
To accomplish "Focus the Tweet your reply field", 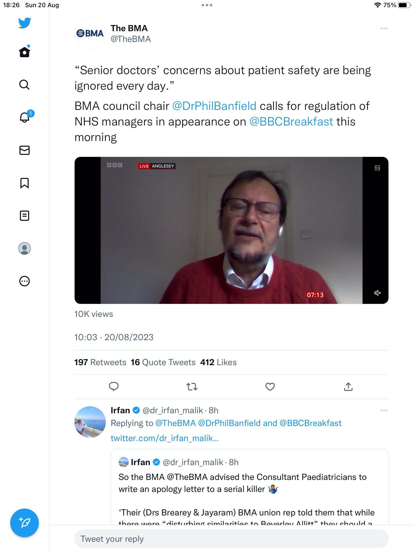I will click(x=231, y=539).
